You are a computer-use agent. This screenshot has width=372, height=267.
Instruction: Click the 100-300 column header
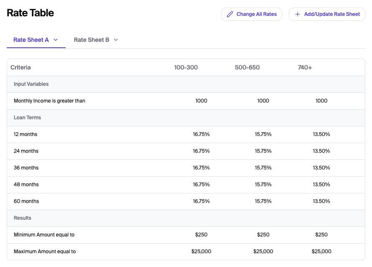point(186,67)
